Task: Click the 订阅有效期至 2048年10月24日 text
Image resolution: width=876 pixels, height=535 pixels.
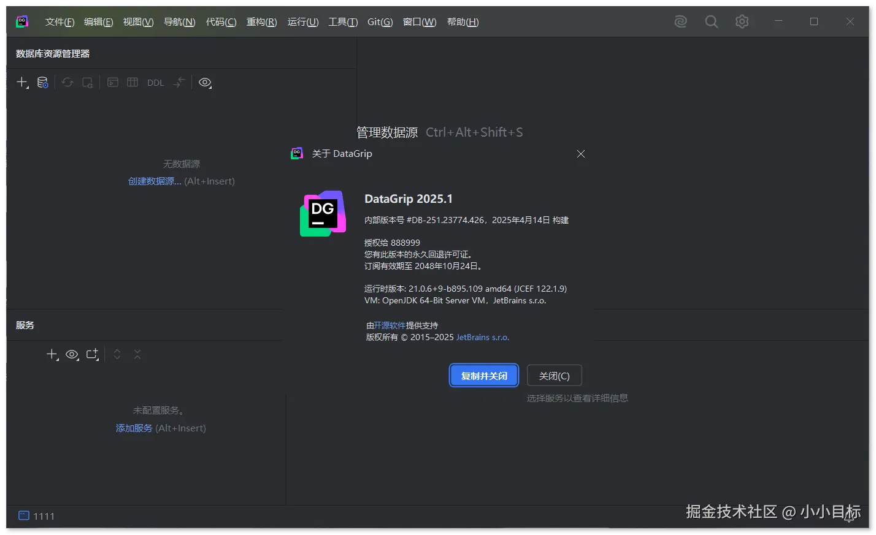Action: (x=423, y=266)
